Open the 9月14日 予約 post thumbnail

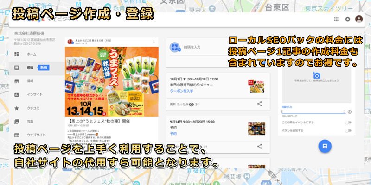[256, 129]
